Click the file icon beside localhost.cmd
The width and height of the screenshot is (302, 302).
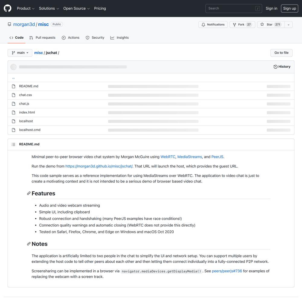tap(14, 130)
